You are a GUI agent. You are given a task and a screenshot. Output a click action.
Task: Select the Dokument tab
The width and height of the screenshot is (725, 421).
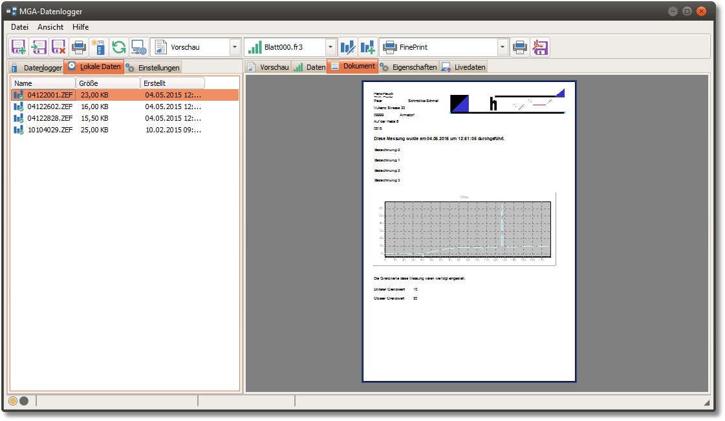(x=352, y=66)
